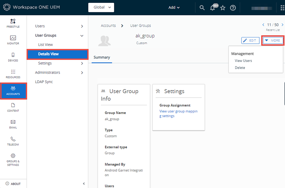Open the Monitor section
Image resolution: width=285 pixels, height=188 pixels.
[x=13, y=40]
